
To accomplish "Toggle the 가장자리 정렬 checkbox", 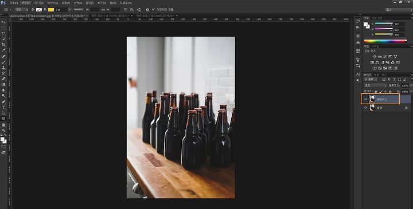I will tap(153, 10).
